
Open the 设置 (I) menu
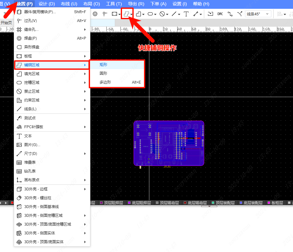(x=179, y=4)
